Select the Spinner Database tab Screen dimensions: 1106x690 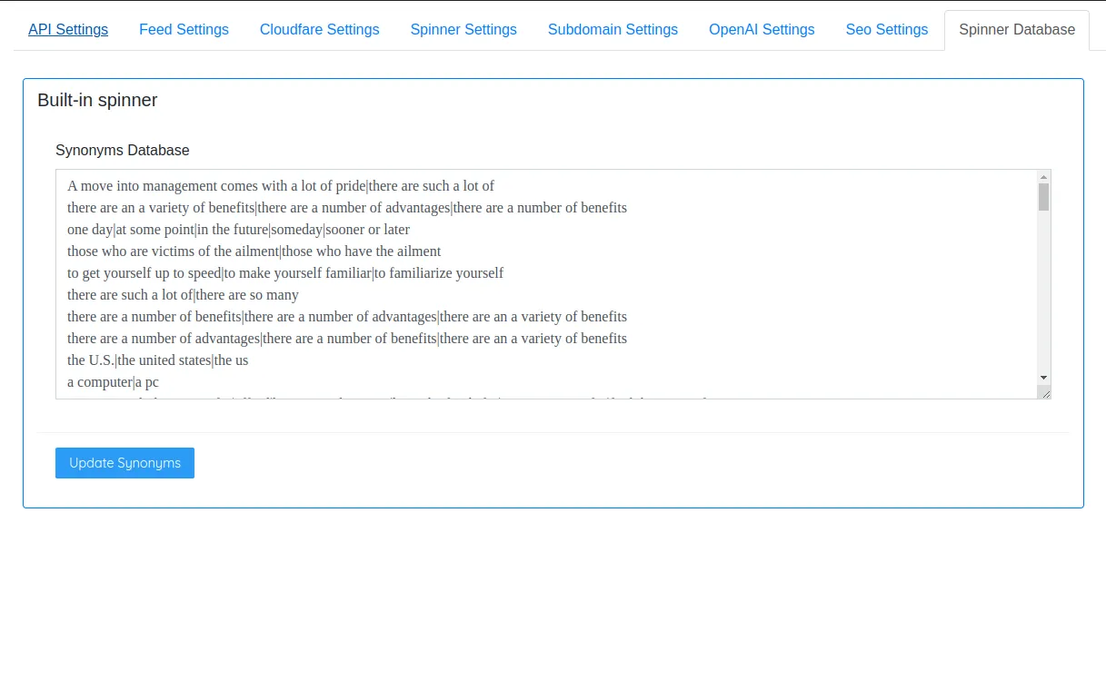click(1017, 29)
